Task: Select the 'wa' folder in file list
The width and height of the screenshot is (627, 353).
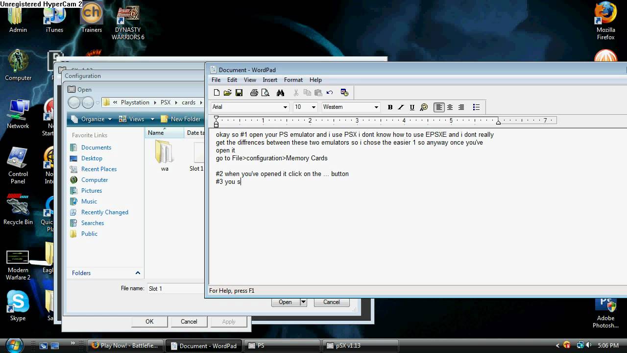Action: coord(164,156)
